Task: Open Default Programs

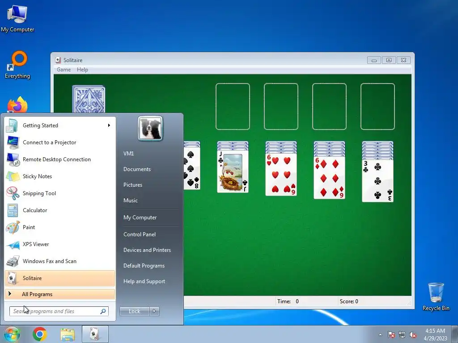Action: tap(144, 266)
